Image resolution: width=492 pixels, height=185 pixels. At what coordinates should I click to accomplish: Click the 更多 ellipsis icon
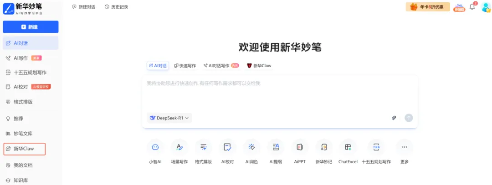pyautogui.click(x=405, y=147)
